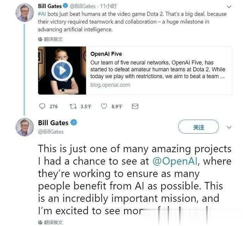This screenshot has height=226, width=243.
Task: Open the second tweet's dropdown chevron
Action: [x=229, y=127]
